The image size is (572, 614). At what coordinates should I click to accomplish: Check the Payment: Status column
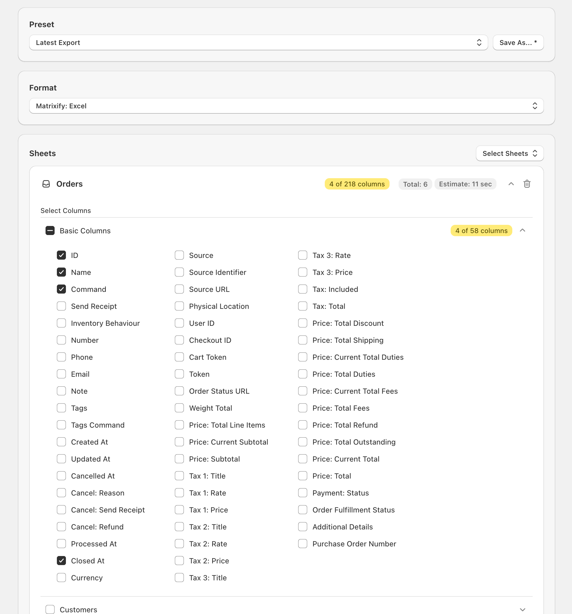click(303, 493)
